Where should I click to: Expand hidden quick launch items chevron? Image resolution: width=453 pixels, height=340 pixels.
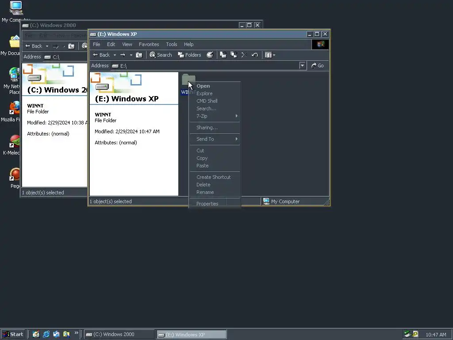point(76,333)
